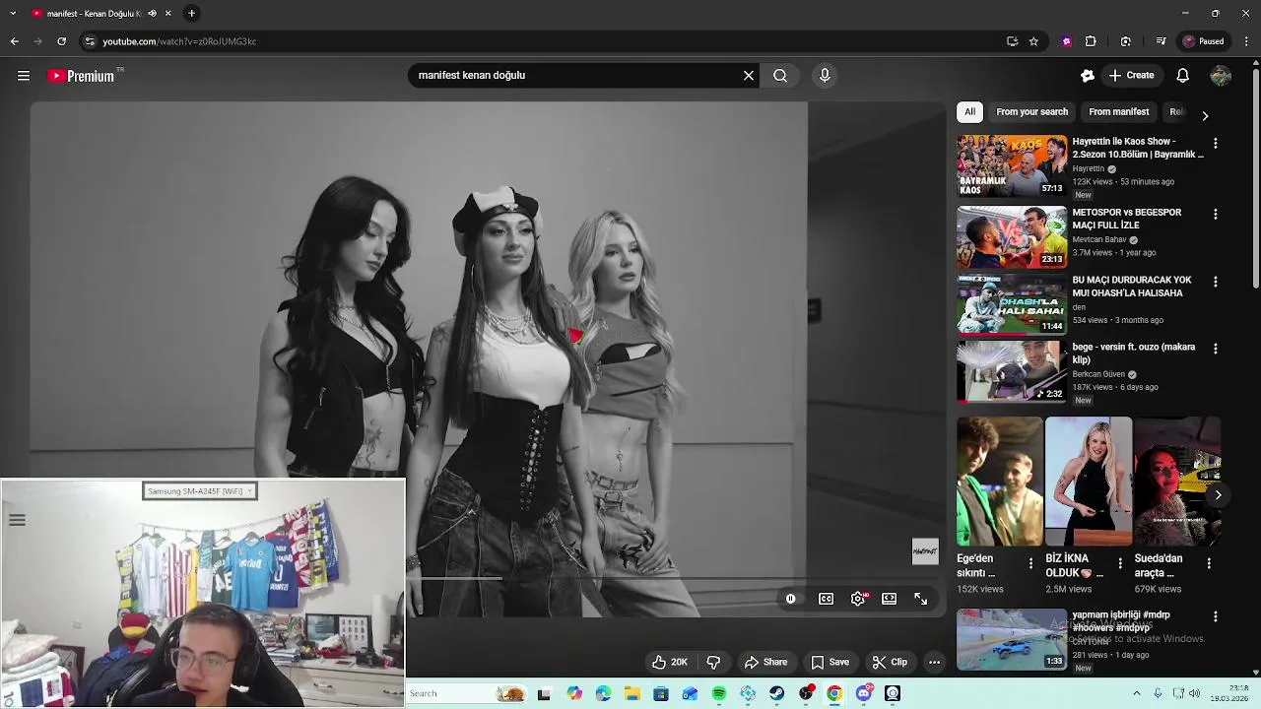Viewport: 1261px width, 709px height.
Task: Select the All filter chip
Action: (x=969, y=112)
